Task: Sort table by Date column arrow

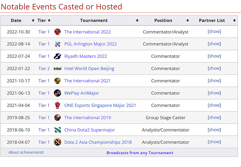Action: 33,20
